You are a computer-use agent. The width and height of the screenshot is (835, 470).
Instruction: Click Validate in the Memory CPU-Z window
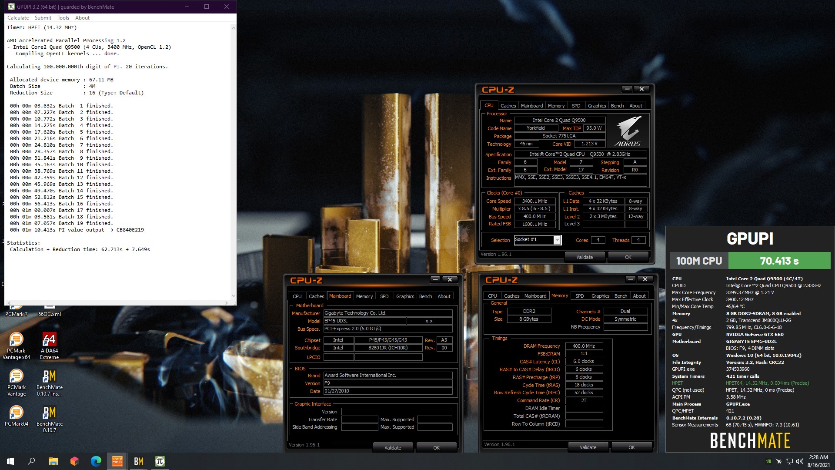tap(588, 447)
